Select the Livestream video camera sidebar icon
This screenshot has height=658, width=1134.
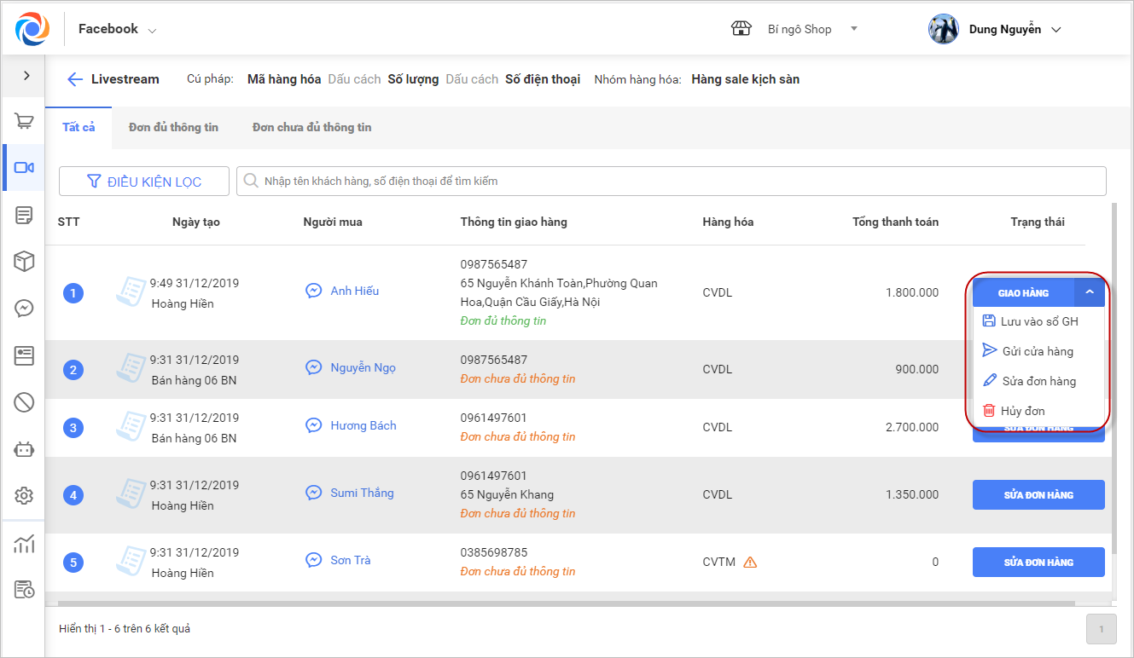point(24,167)
